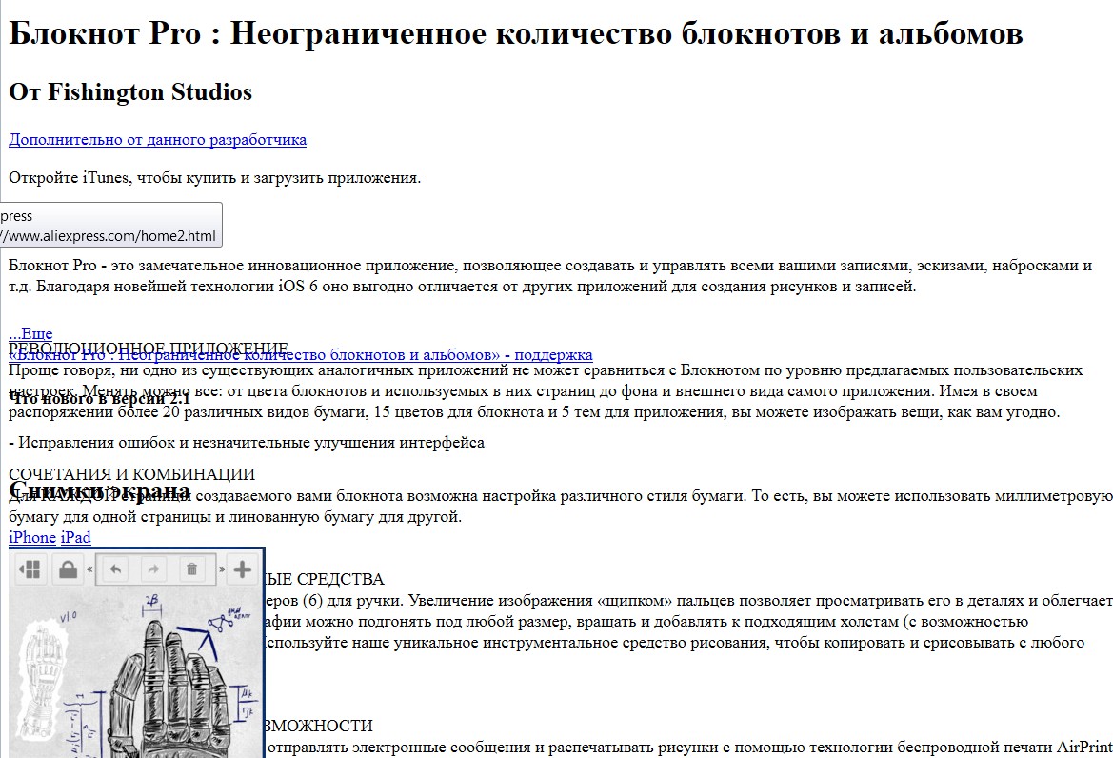1113x758 pixels.
Task: Click the 'Что нового в версии 2.1' heading
Action: [x=99, y=398]
